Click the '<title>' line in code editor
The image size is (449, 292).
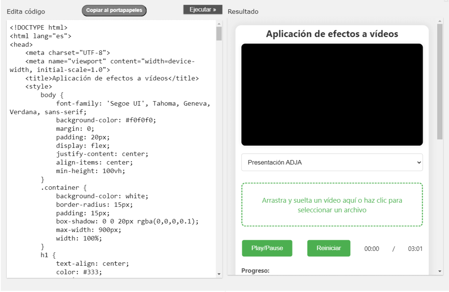pyautogui.click(x=112, y=78)
